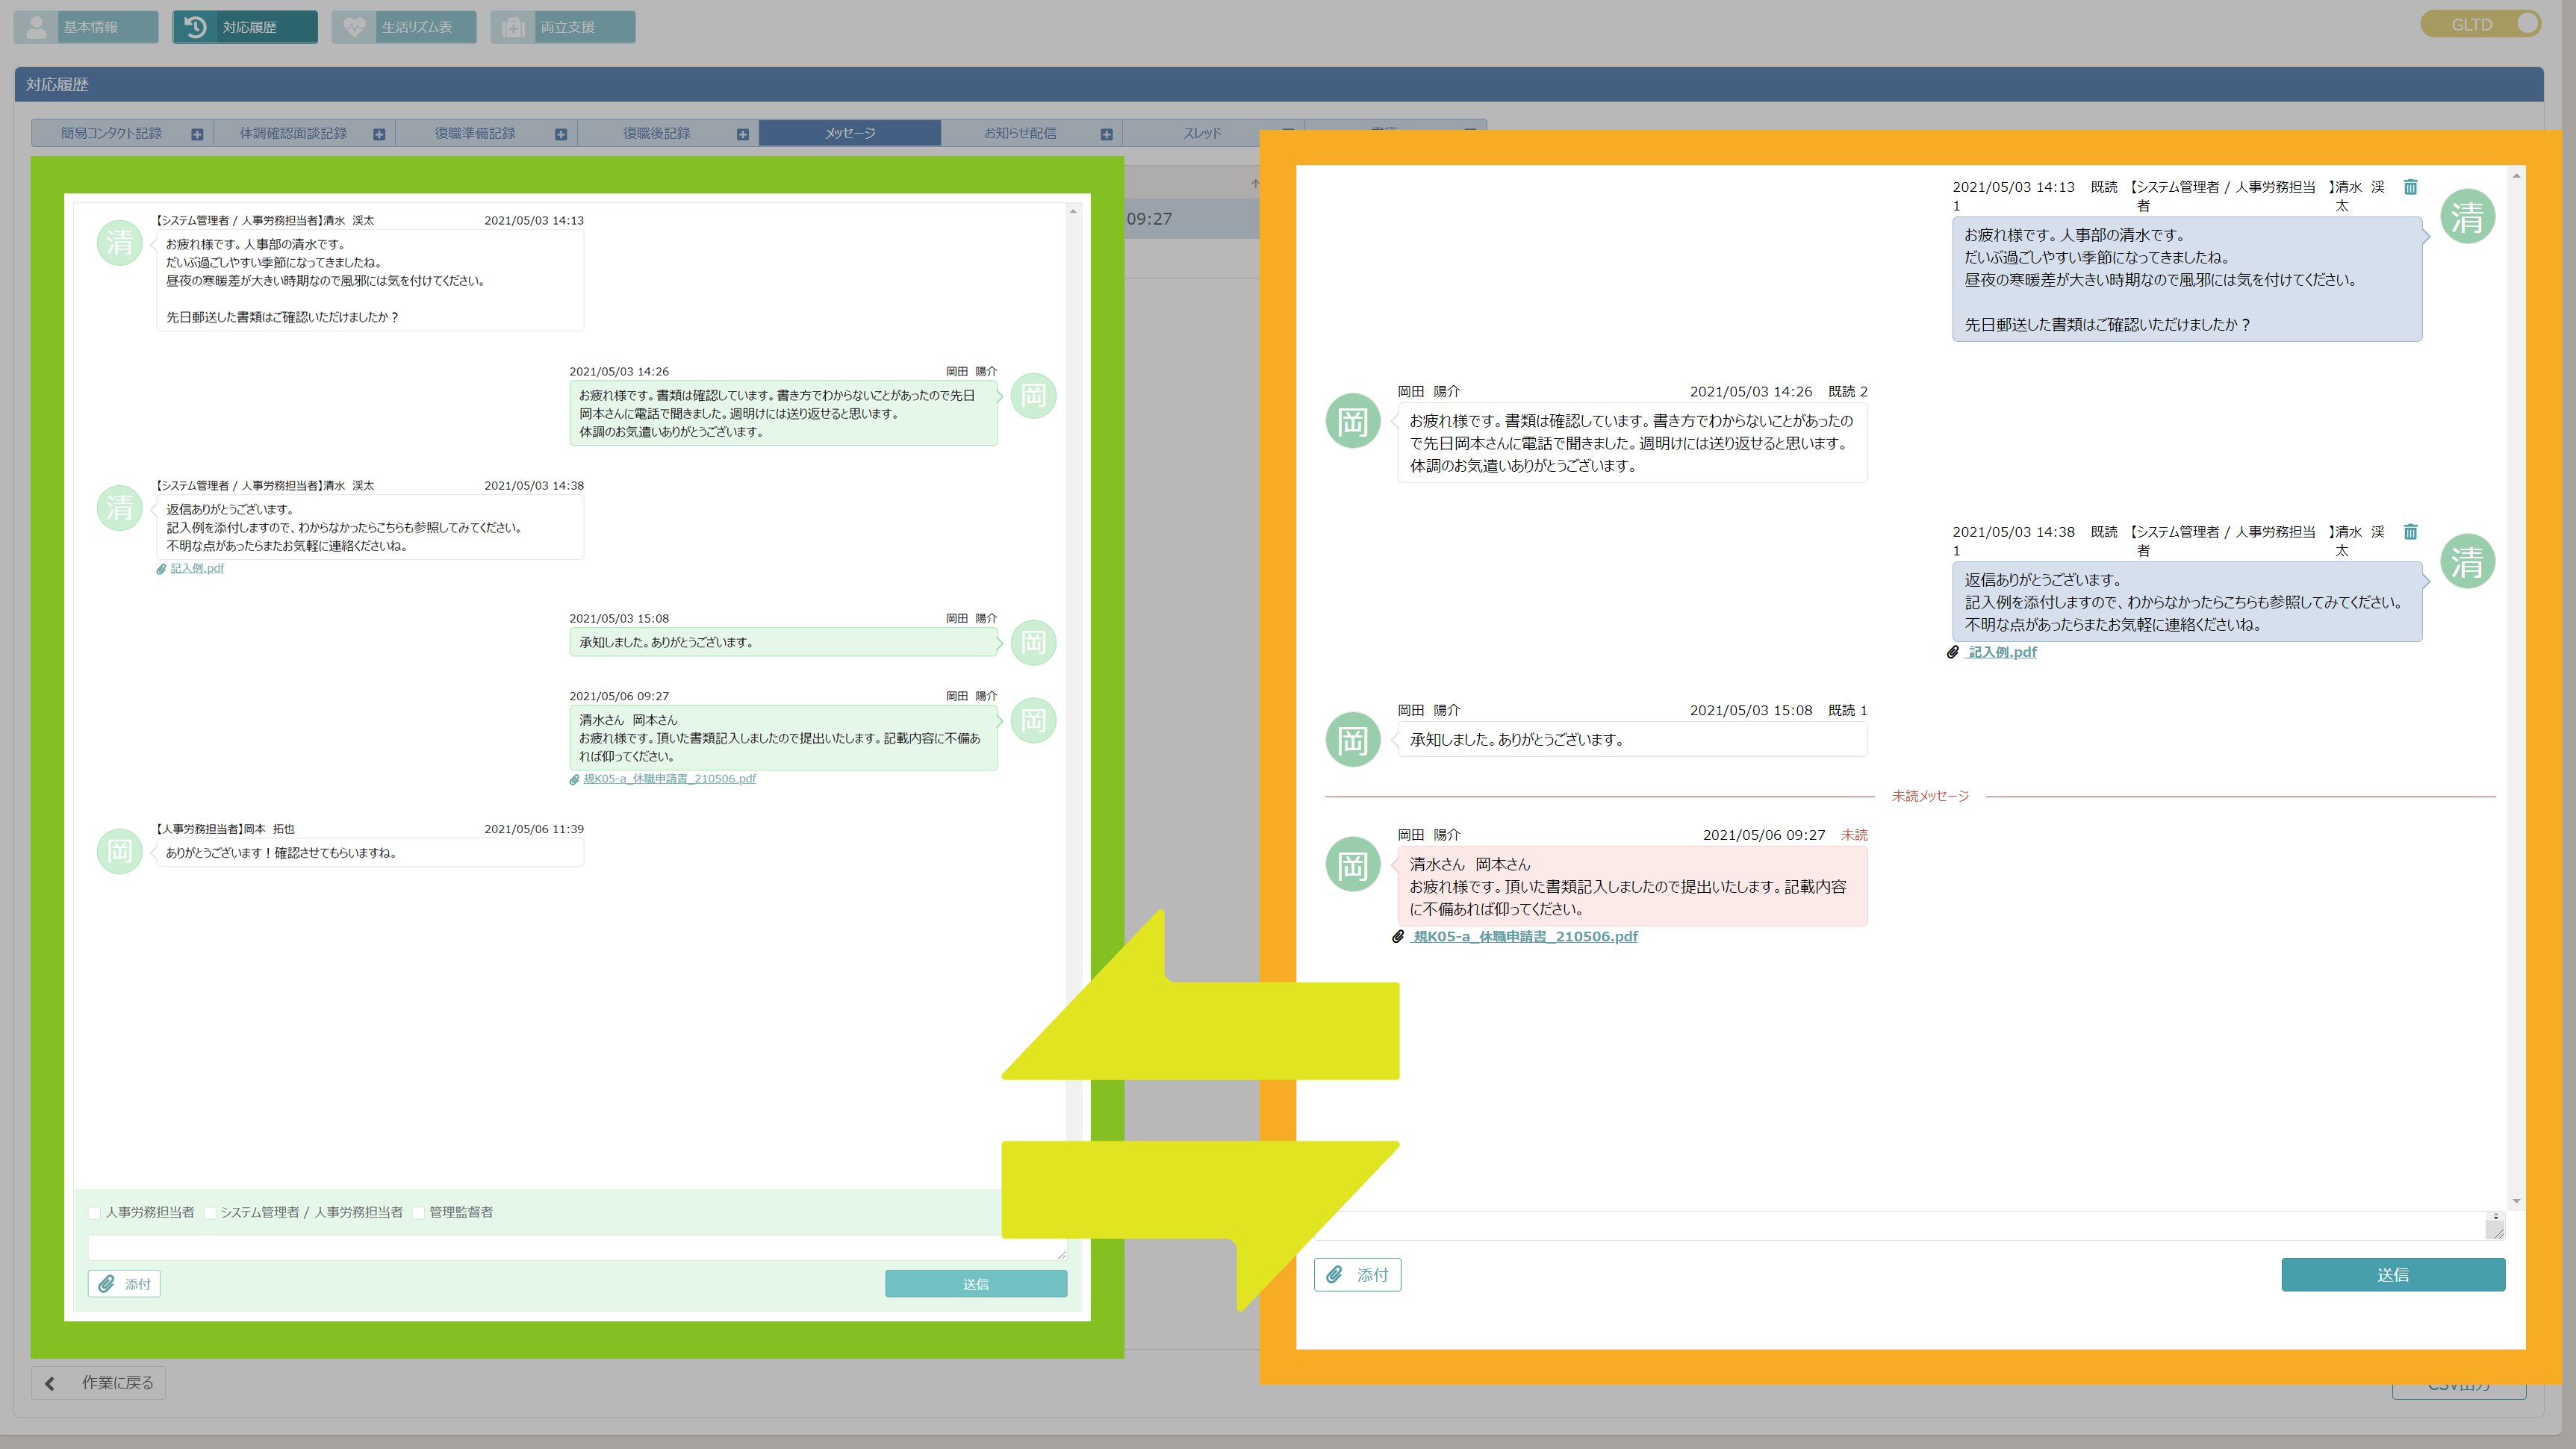
Task: Click the 添付 attach button in green-framed panel
Action: 124,1284
